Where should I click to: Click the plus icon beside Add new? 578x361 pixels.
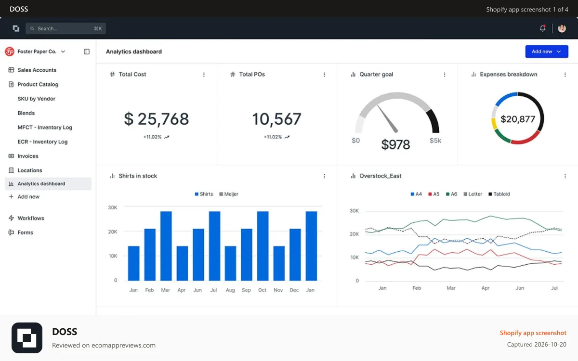pos(12,196)
